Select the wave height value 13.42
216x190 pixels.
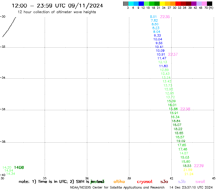pos(167,81)
